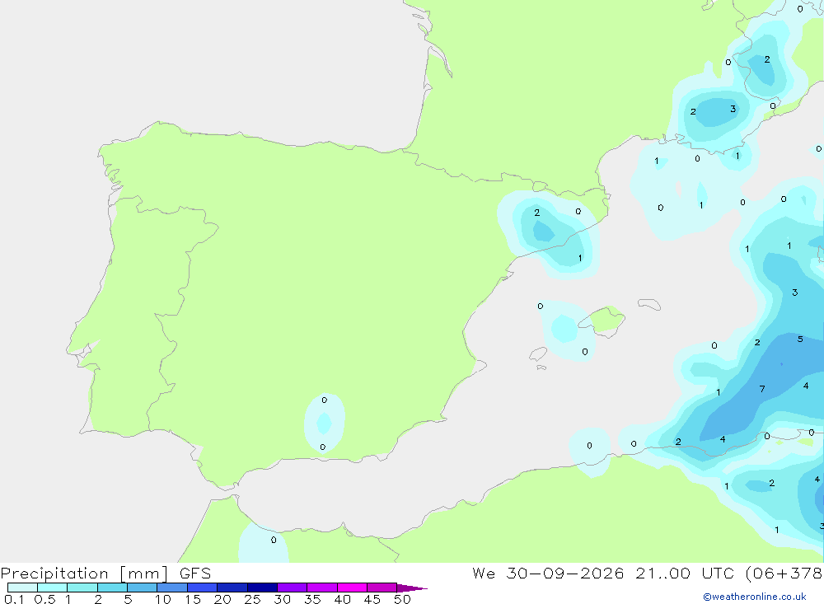Click the '5' precipitation value on map
Screen dimensions: 824x604
pyautogui.click(x=800, y=339)
